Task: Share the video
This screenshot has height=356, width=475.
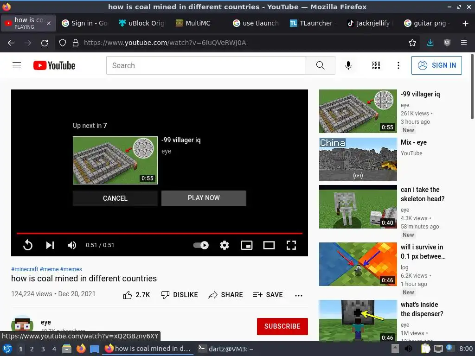Action: coord(226,295)
